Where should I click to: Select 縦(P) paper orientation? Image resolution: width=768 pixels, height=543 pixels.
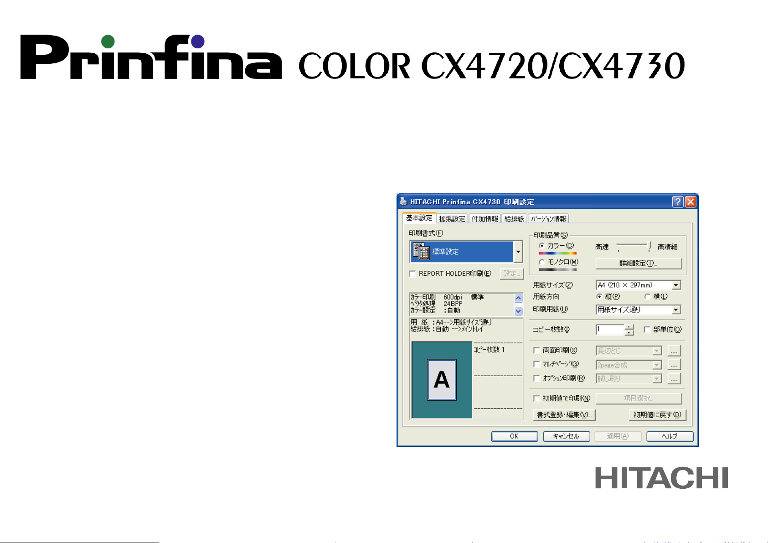click(x=600, y=296)
